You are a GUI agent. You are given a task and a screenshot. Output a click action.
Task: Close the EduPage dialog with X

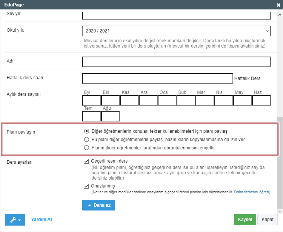pos(278,5)
